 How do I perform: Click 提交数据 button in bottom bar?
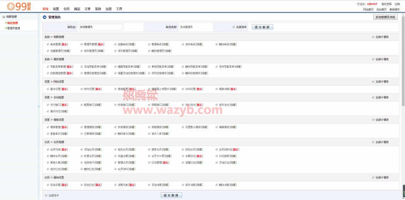(172, 195)
